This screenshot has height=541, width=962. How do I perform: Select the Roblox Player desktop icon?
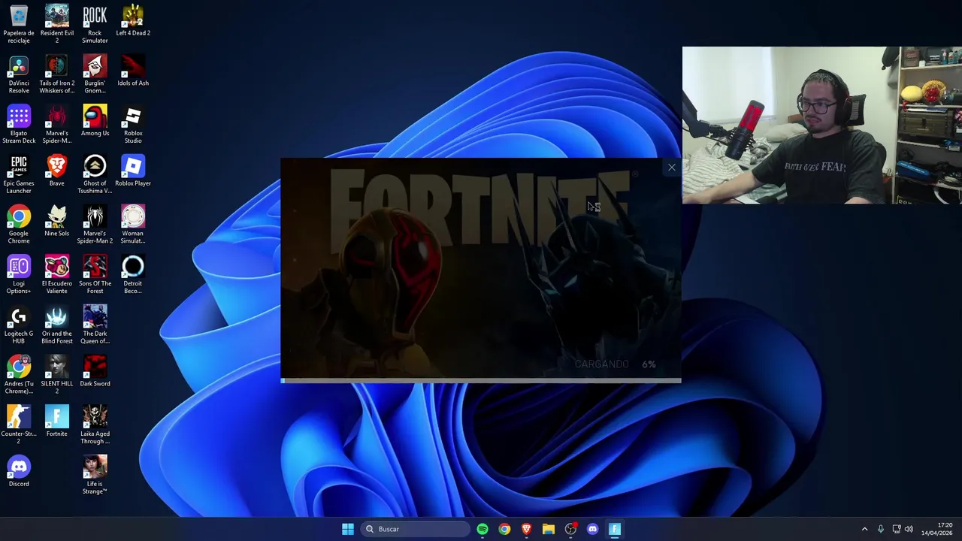tap(133, 171)
